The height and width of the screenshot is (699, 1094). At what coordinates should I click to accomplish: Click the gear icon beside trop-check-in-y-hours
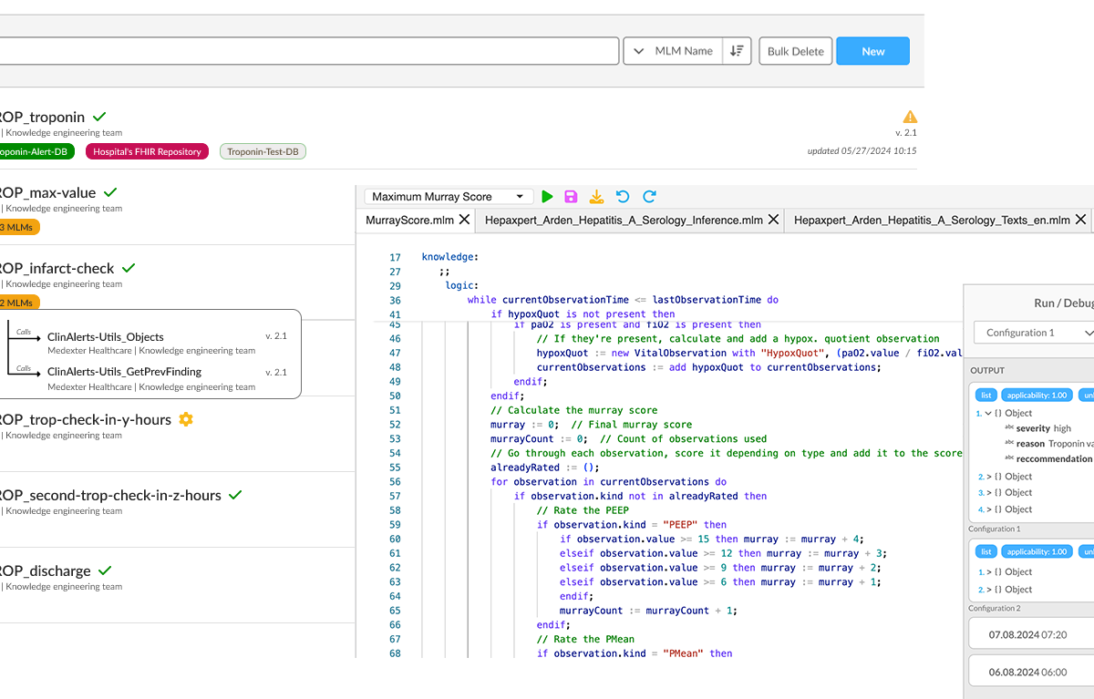pyautogui.click(x=186, y=419)
